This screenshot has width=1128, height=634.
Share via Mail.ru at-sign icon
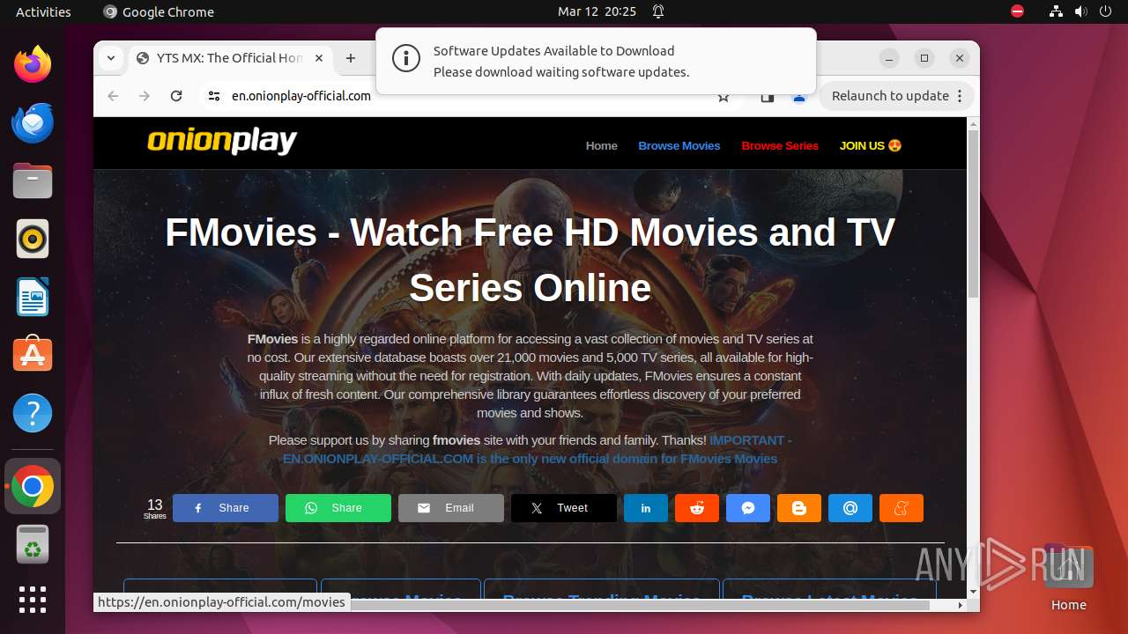point(850,508)
